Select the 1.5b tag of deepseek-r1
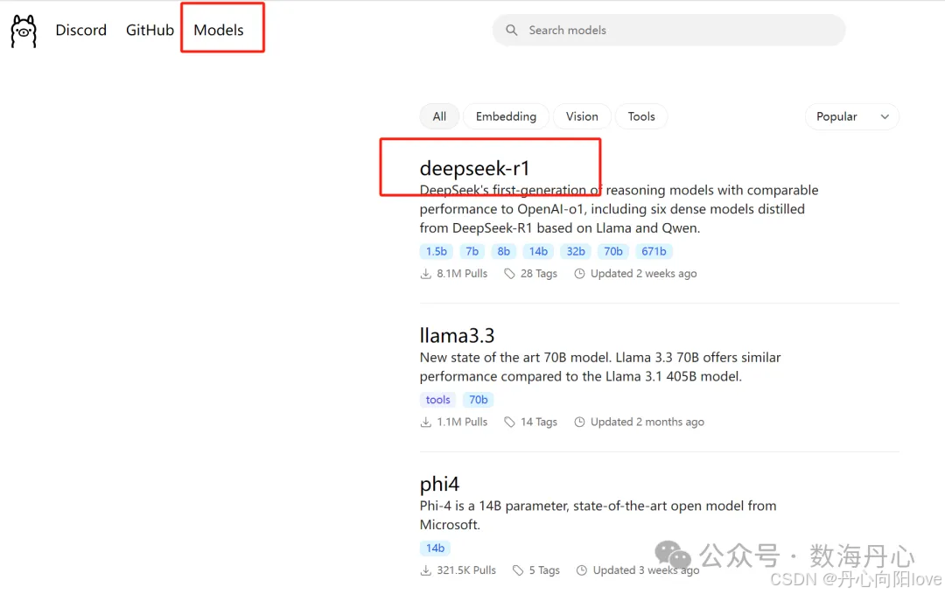This screenshot has width=945, height=594. coord(437,251)
